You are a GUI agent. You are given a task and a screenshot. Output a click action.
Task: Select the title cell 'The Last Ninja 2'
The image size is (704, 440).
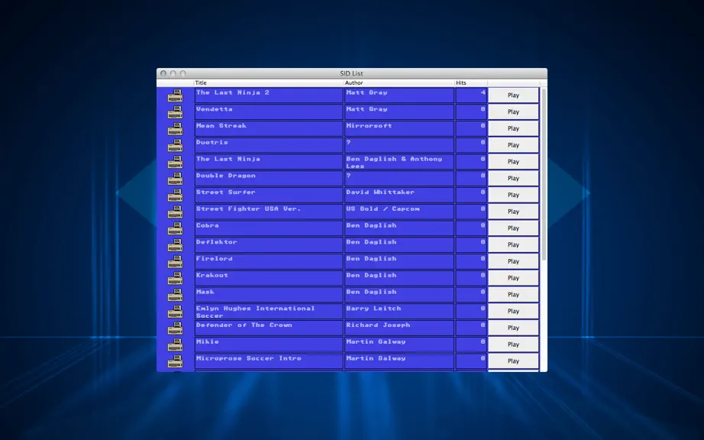coord(269,95)
